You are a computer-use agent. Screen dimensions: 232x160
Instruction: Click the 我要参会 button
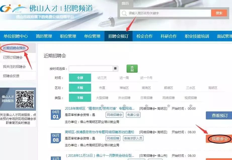pyautogui.click(x=220, y=139)
